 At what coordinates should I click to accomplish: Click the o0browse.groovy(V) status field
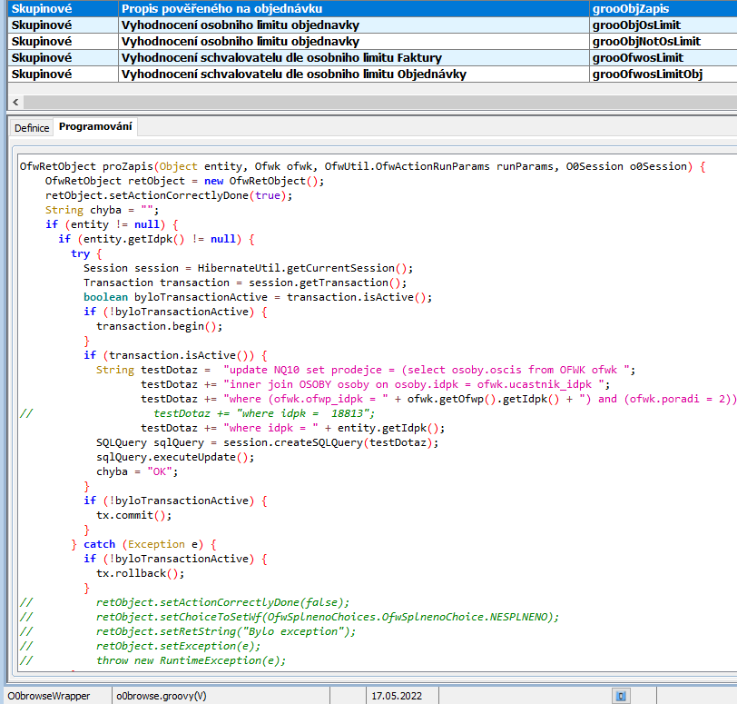pyautogui.click(x=161, y=696)
